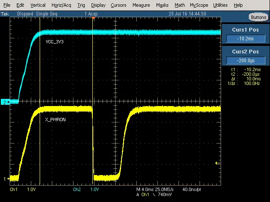The width and height of the screenshot is (270, 202).
Task: Open the Help menu
Action: (x=238, y=5)
